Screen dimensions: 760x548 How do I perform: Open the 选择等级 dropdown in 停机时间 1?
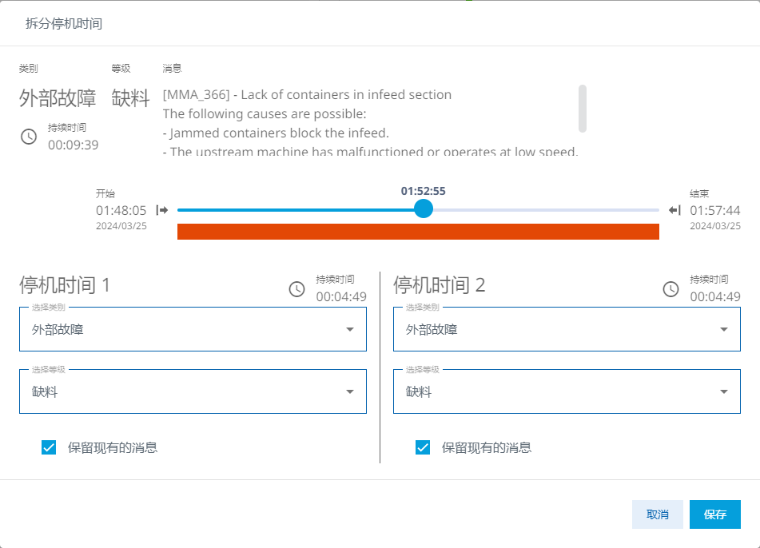pos(192,391)
